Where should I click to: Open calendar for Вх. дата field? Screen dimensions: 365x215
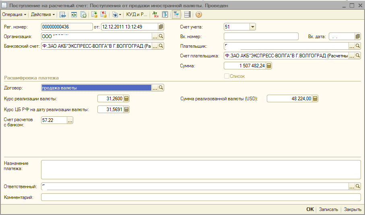click(357, 37)
